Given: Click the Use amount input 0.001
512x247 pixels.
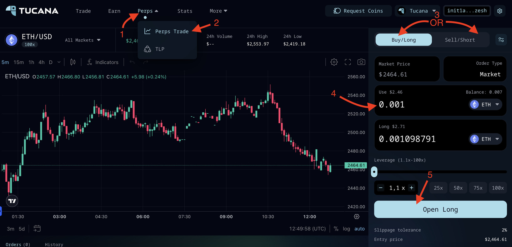Looking at the screenshot, I should click(392, 104).
